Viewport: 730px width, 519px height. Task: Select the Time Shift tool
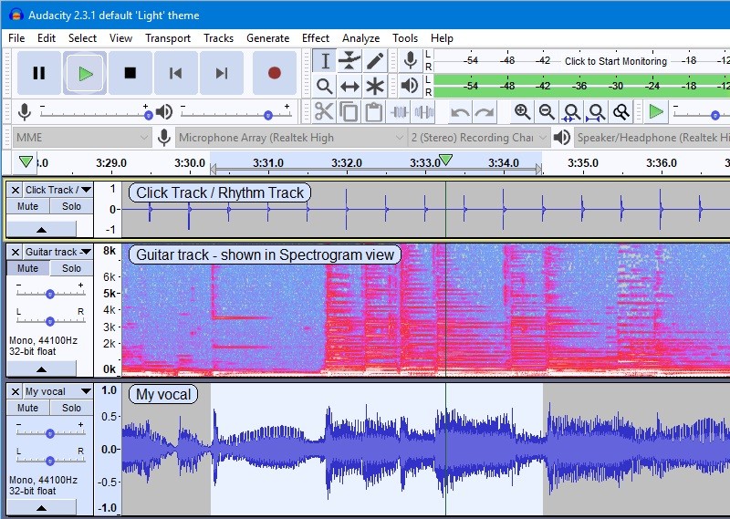349,86
